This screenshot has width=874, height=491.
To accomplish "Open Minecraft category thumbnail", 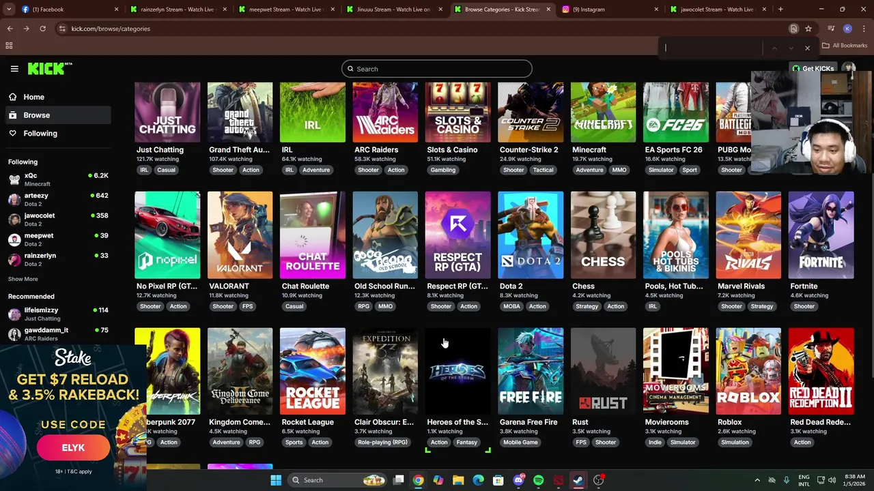I will pyautogui.click(x=603, y=113).
